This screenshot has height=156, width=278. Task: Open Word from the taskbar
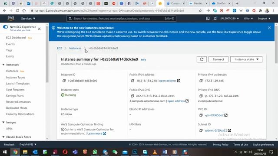165,152
